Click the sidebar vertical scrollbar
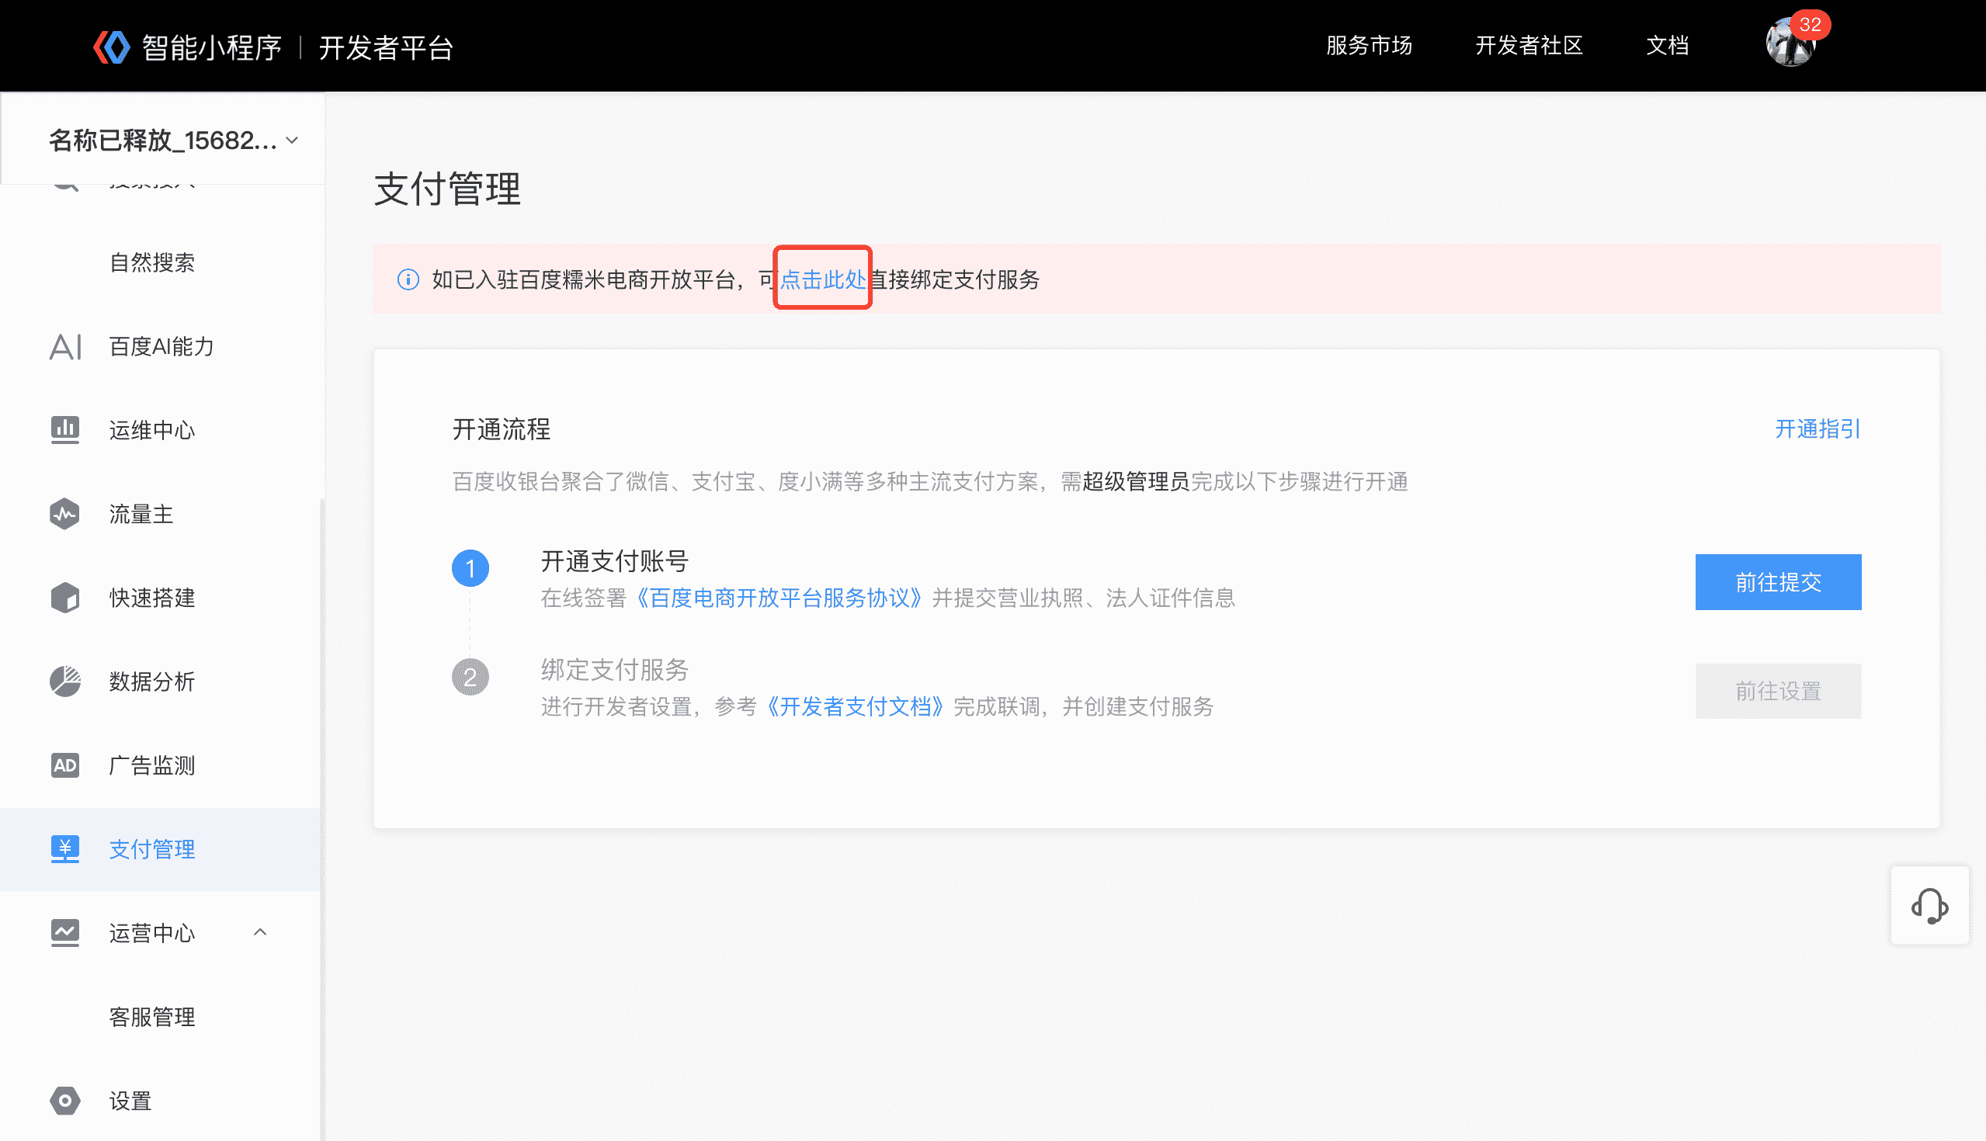Screen dimensions: 1986x1141 click(x=322, y=819)
